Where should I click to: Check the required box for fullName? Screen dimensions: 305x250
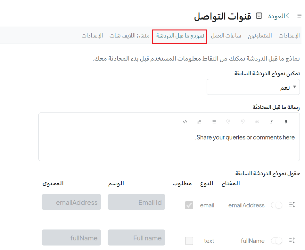click(x=189, y=241)
